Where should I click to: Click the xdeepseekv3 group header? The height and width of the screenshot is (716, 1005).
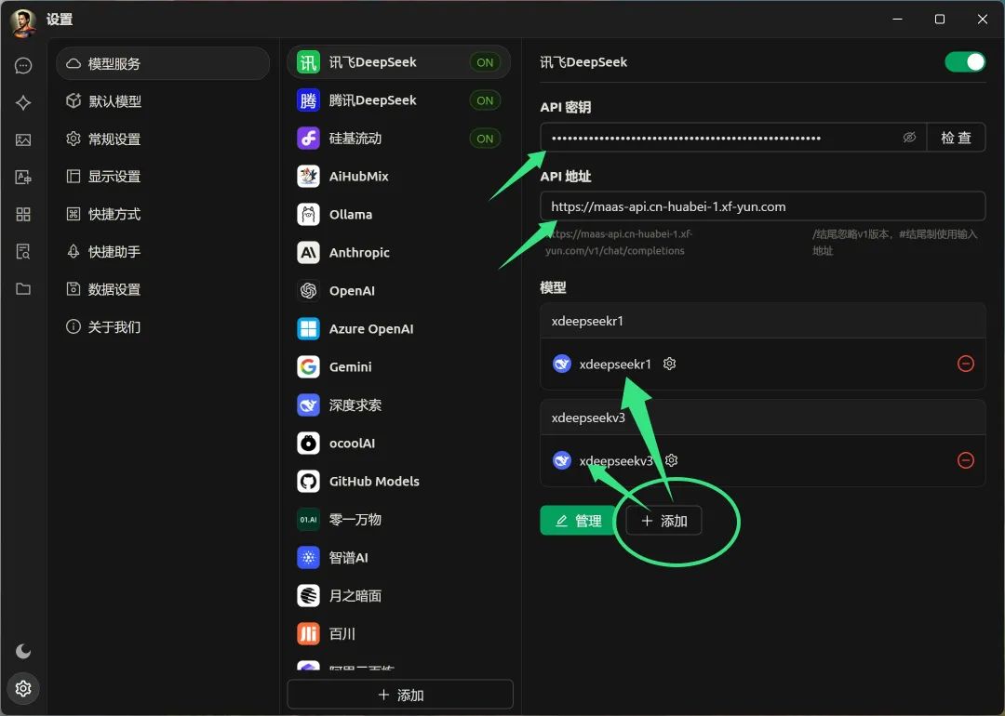tap(763, 418)
